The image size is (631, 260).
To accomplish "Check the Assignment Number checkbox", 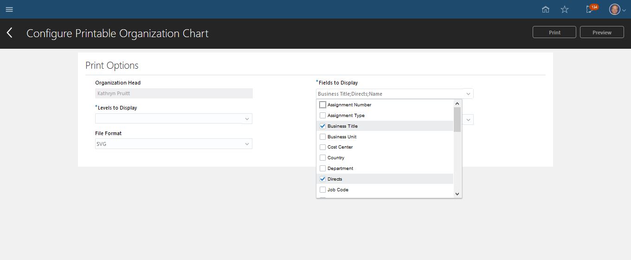I will tap(322, 105).
